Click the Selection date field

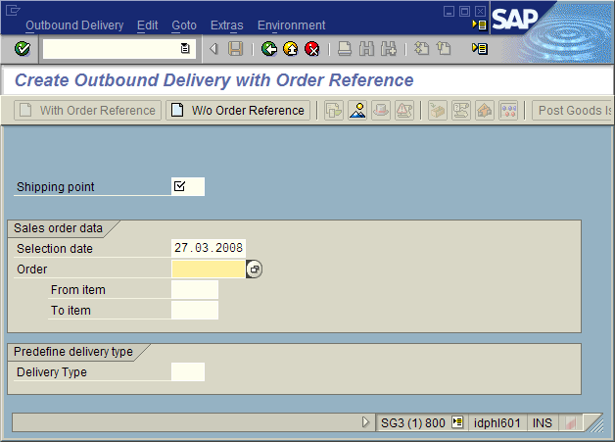[209, 248]
